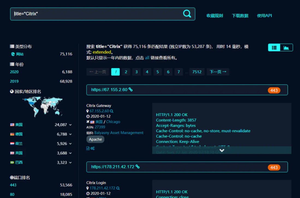Viewport: 300px width, 198px height.
Task: Filter results by year 2020
Action: (x=14, y=72)
